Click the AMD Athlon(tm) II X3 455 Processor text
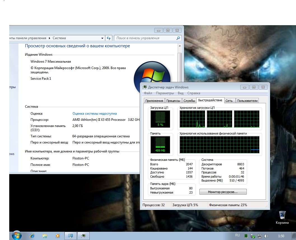Viewport: 296px width, 240px height. tap(99, 120)
